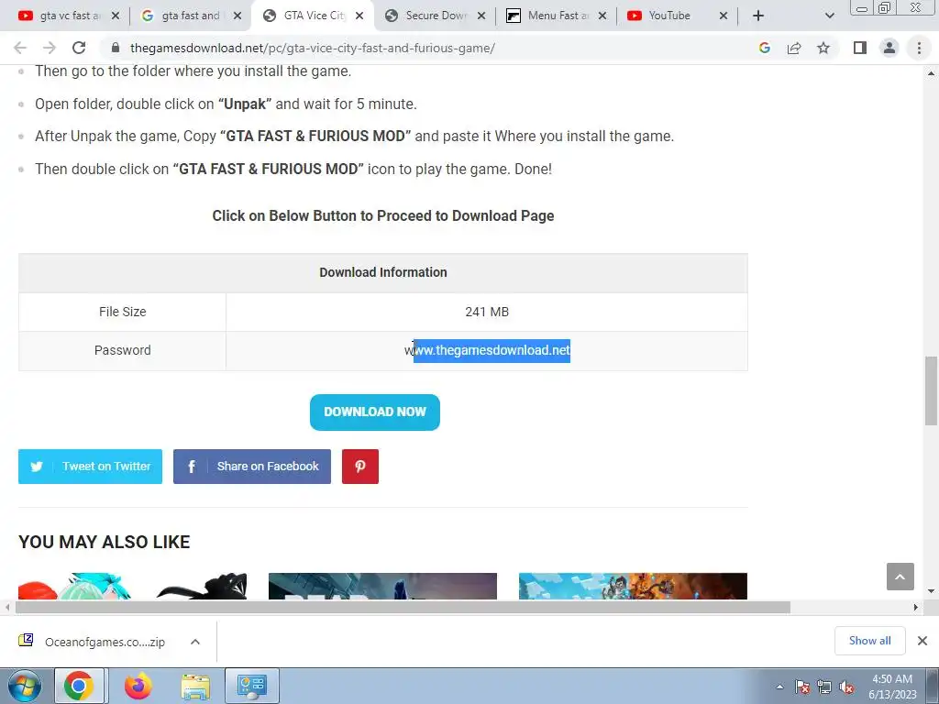This screenshot has height=704, width=939.
Task: Click the Google icon in address bar
Action: click(x=764, y=48)
